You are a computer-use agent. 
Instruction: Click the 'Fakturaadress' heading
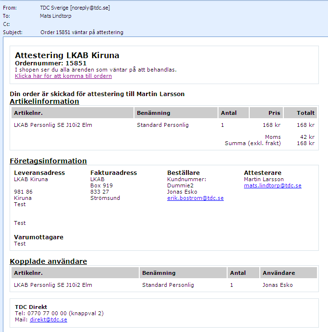point(114,173)
